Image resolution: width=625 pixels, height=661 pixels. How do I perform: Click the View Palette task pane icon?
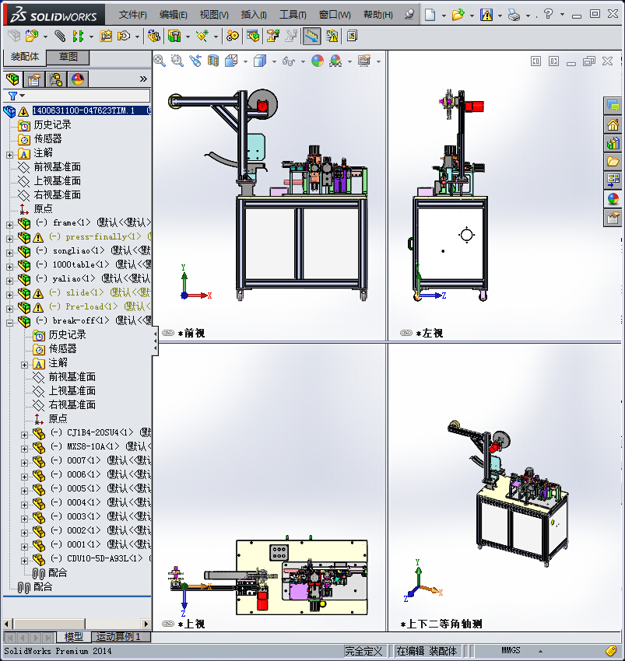click(x=613, y=180)
